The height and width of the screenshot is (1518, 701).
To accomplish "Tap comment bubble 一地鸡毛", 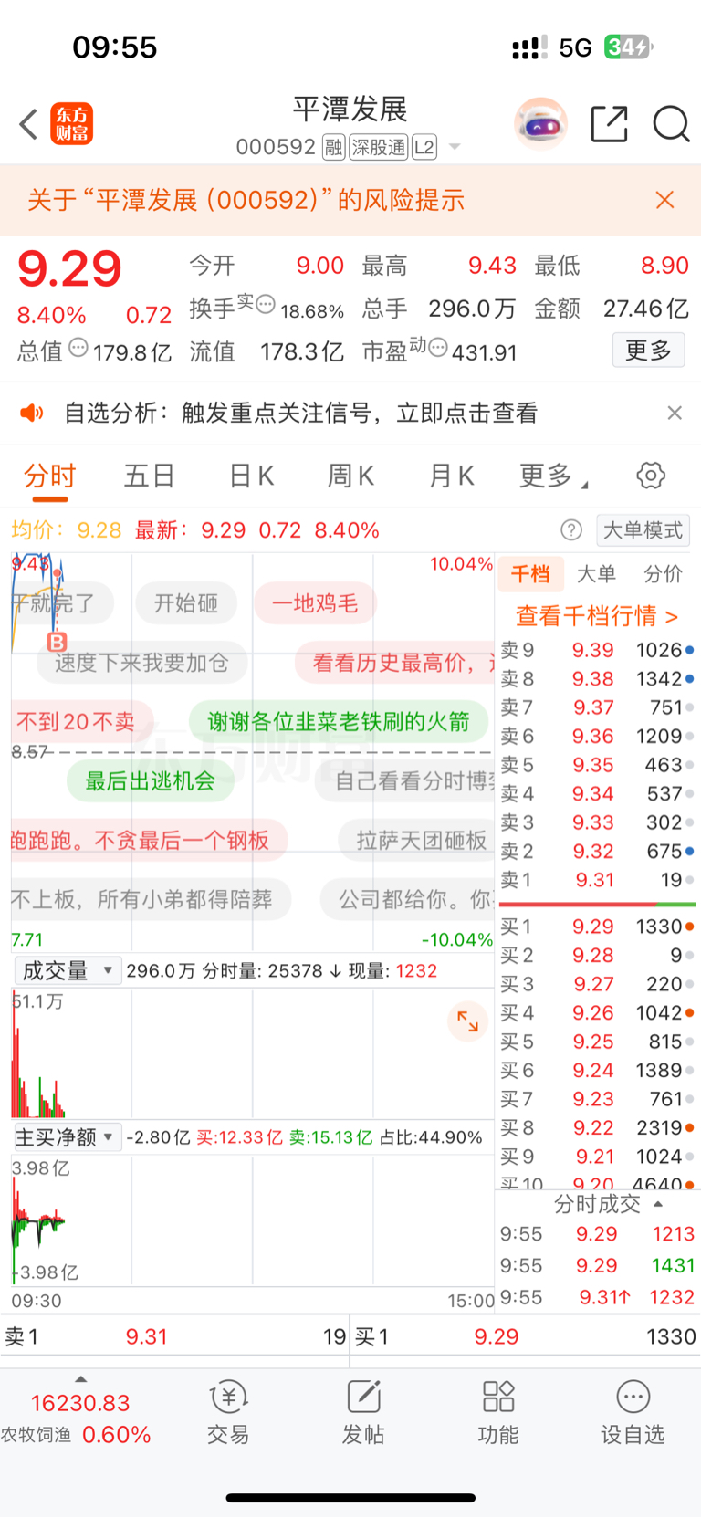I will click(315, 603).
